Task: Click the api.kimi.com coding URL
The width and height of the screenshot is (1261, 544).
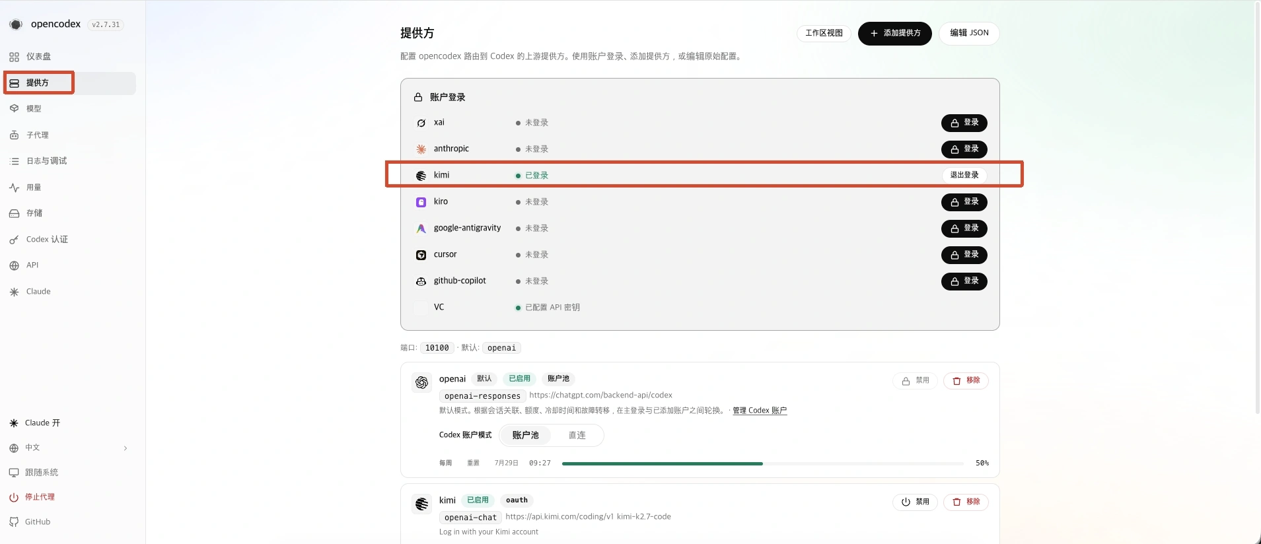Action: tap(559, 517)
